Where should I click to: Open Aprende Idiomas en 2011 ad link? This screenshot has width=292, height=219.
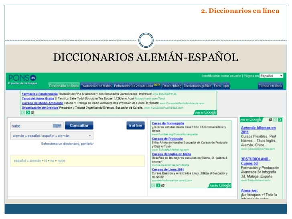[x=258, y=130]
